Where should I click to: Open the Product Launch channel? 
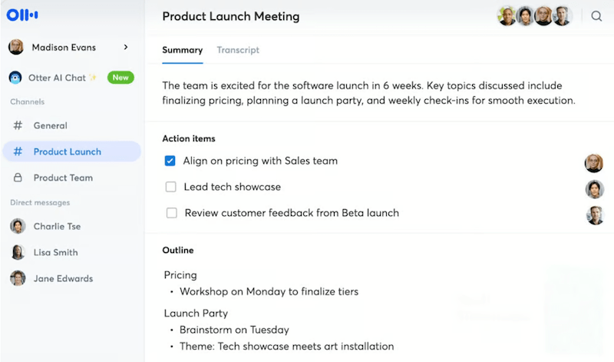(x=72, y=151)
